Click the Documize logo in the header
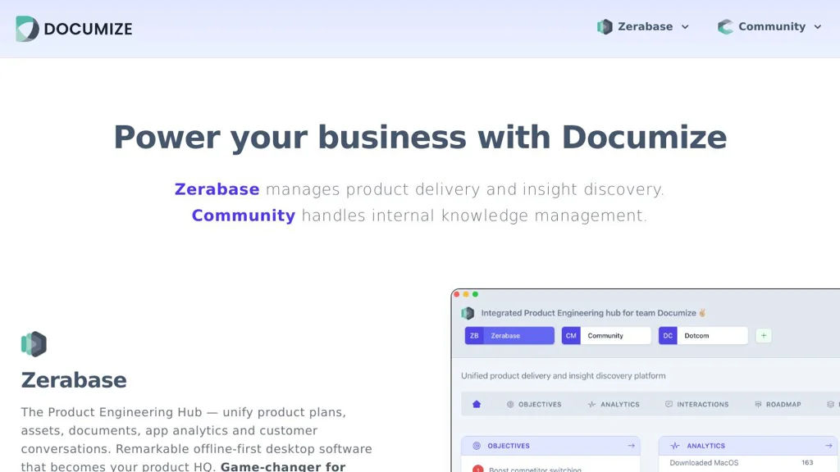Viewport: 840px width, 472px height. (74, 29)
